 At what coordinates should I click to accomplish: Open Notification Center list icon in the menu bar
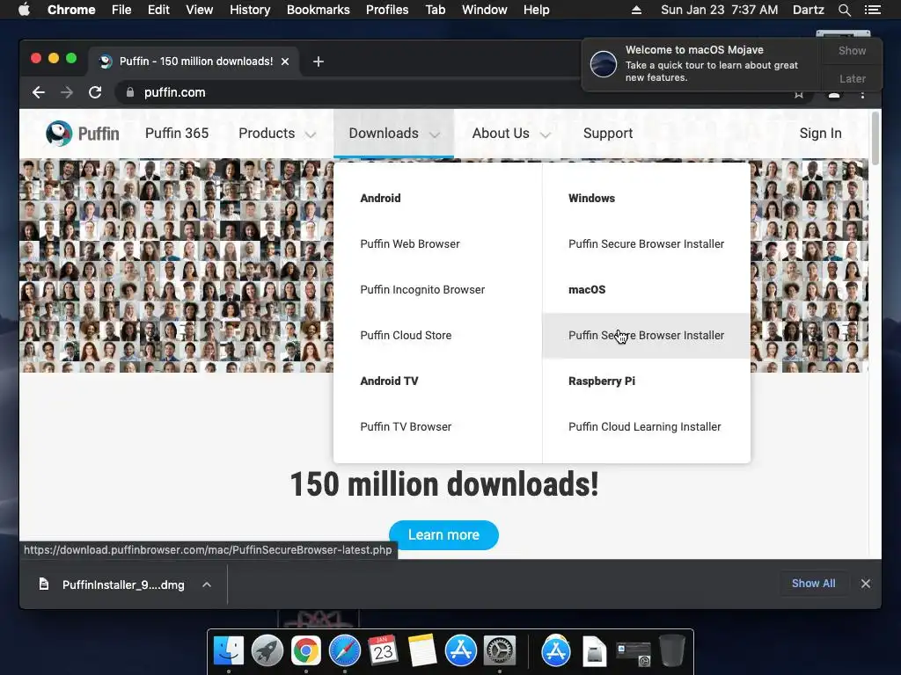(872, 10)
